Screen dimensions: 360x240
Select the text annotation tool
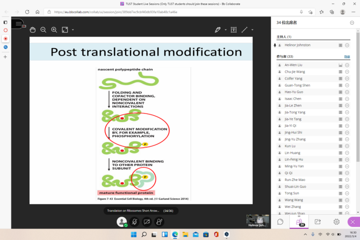[234, 30]
